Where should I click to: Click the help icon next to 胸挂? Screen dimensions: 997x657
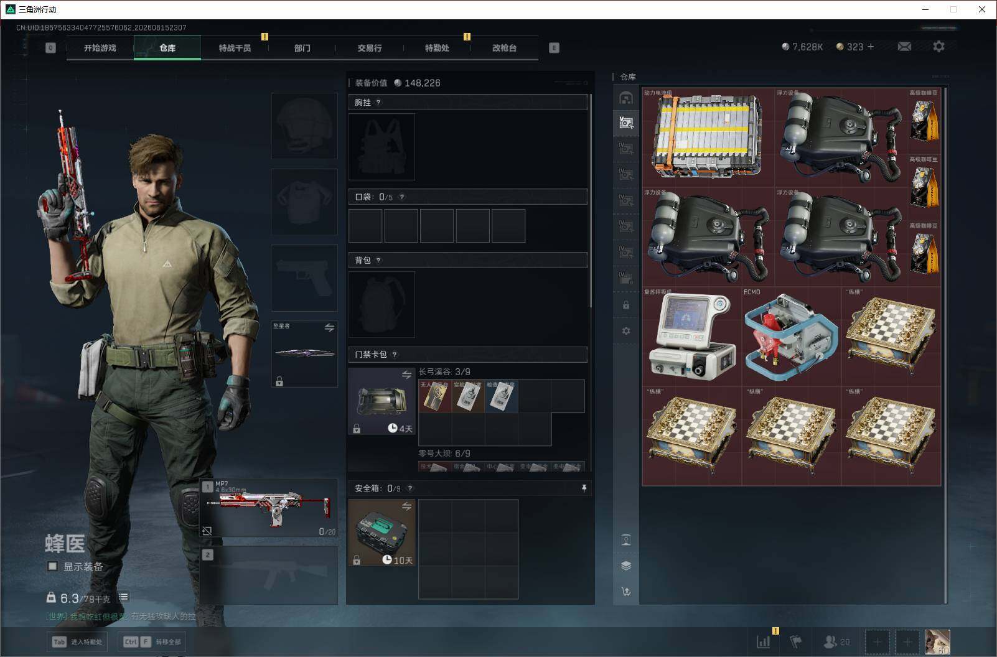(x=378, y=103)
